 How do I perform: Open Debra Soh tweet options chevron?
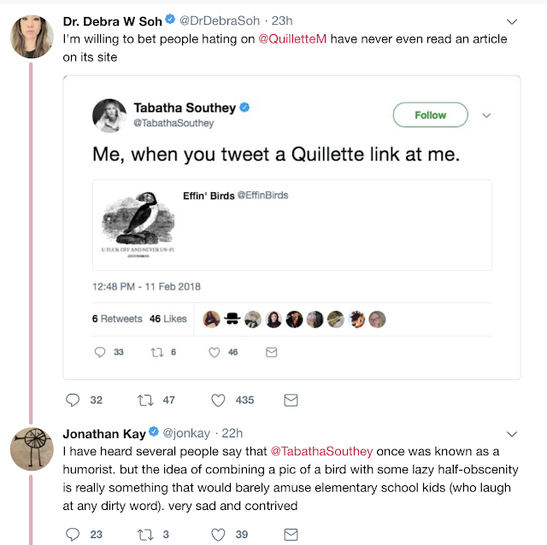[511, 21]
